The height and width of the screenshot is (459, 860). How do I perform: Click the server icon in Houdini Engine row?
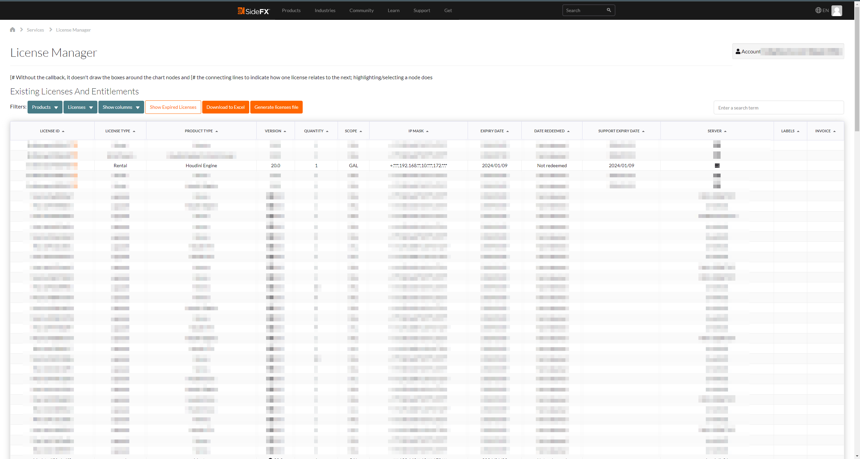717,166
